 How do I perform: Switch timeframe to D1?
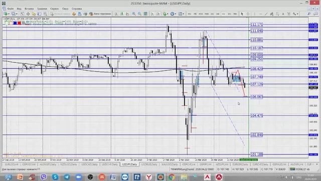[224, 14]
